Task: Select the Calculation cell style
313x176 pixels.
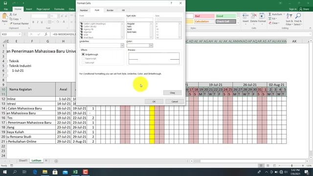Action: (x=204, y=22)
